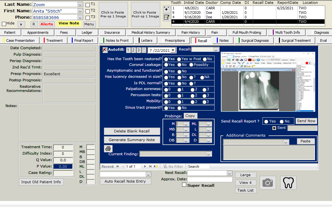Image resolution: width=332 pixels, height=207 pixels.
Task: Click the plus icon beside tooth list
Action: click(166, 9)
